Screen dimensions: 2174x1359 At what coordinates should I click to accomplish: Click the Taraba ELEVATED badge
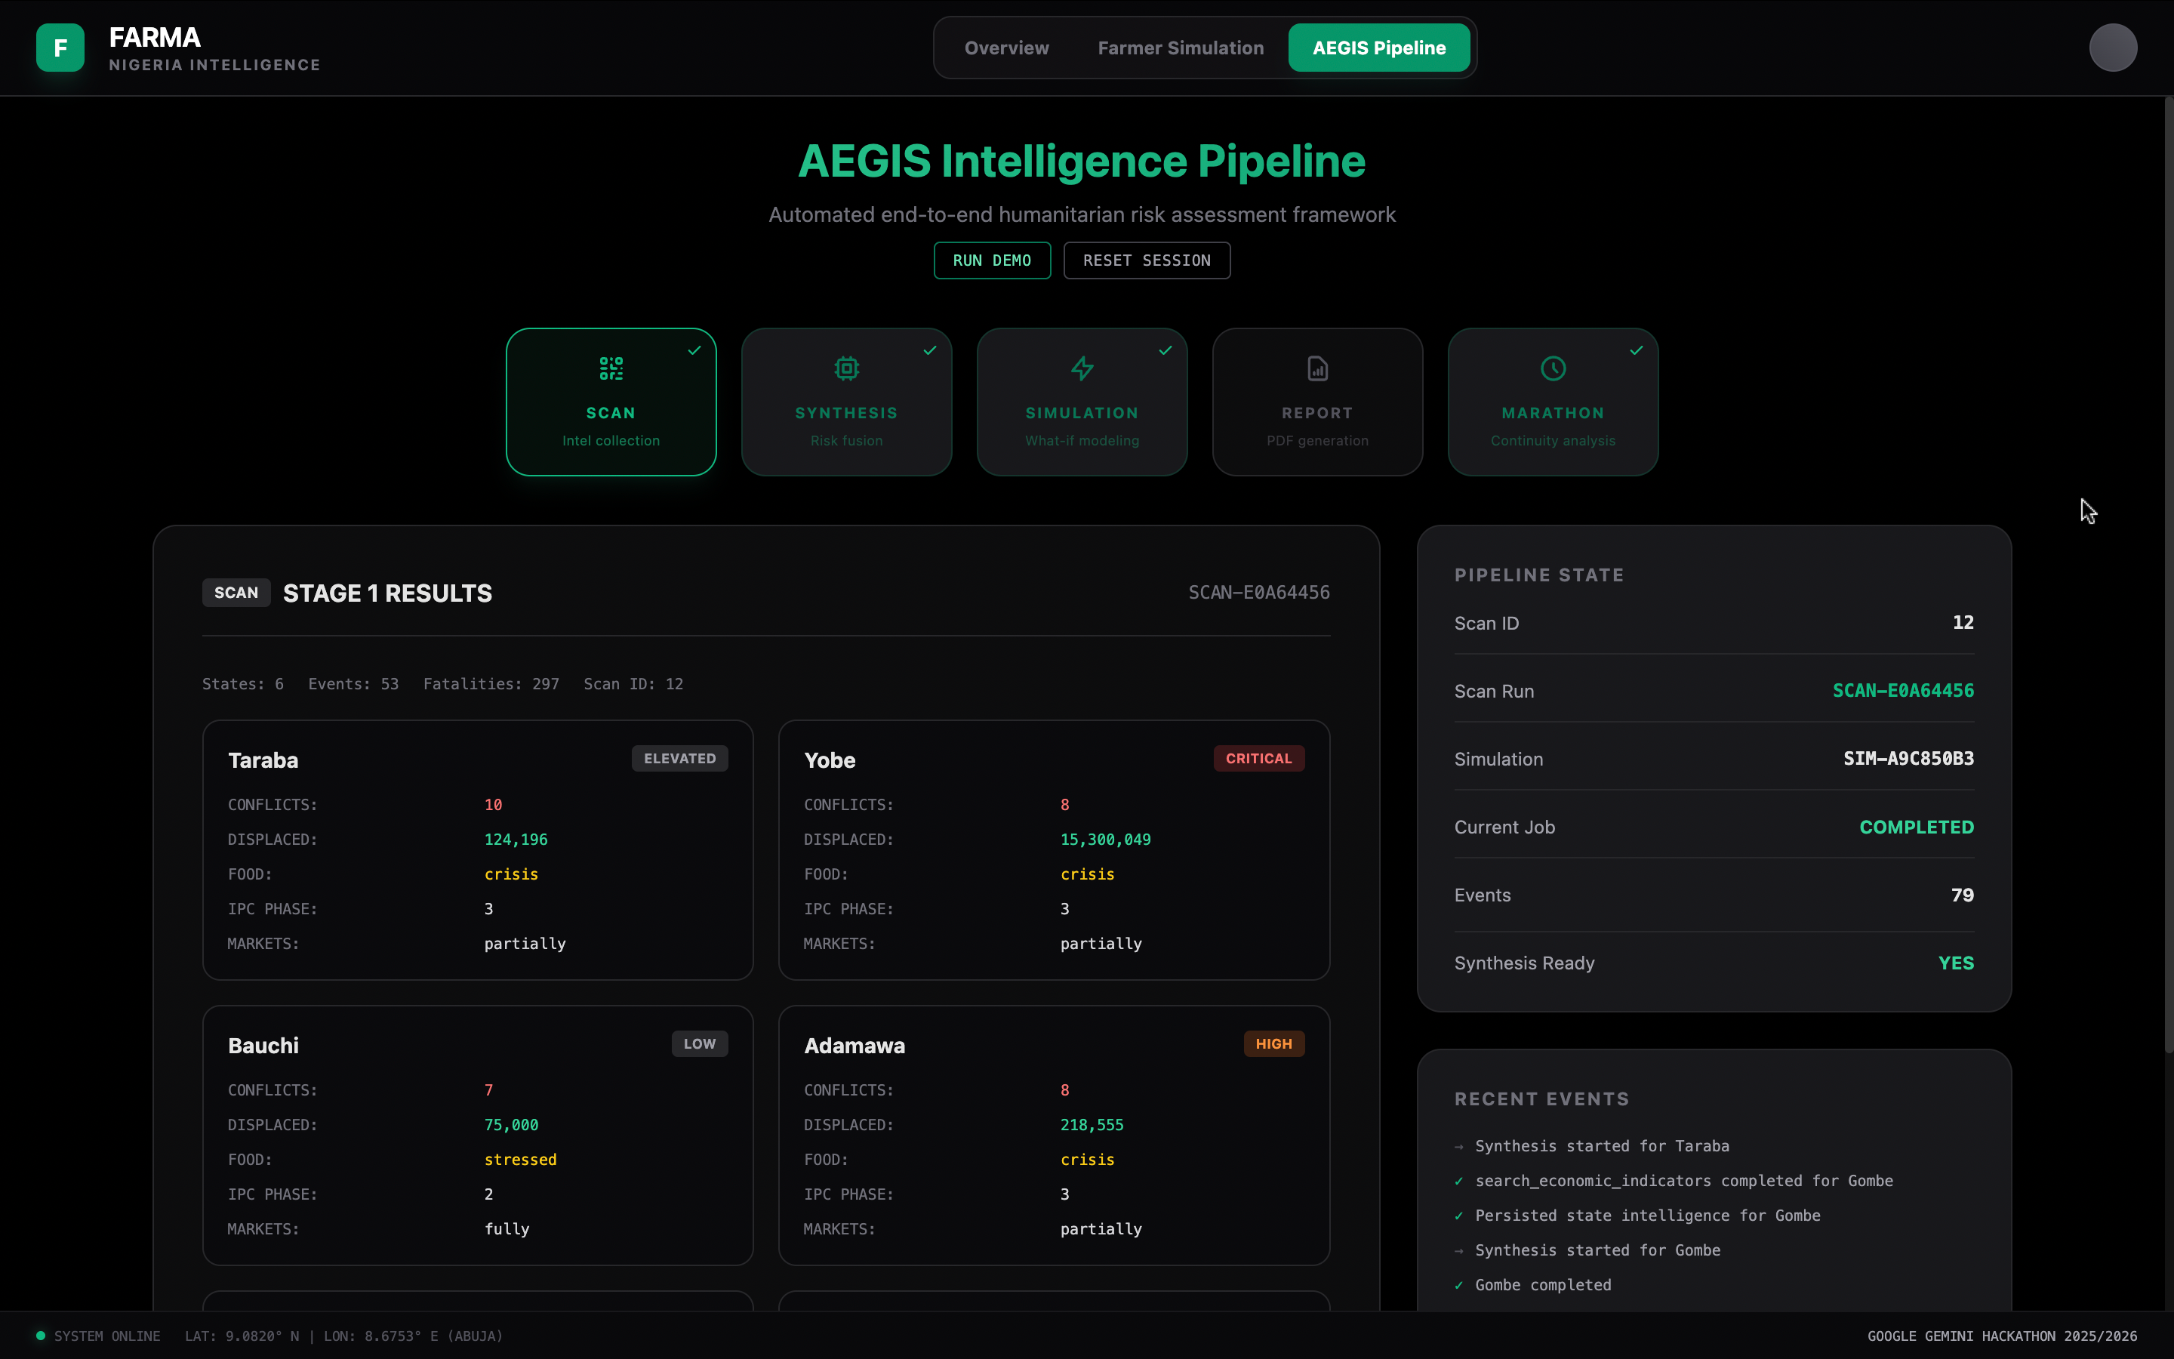[x=679, y=759]
